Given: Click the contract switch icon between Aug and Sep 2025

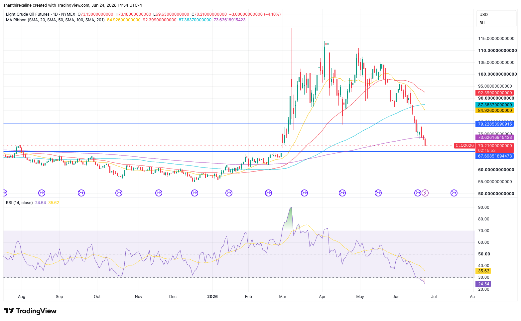Looking at the screenshot, I should click(42, 193).
